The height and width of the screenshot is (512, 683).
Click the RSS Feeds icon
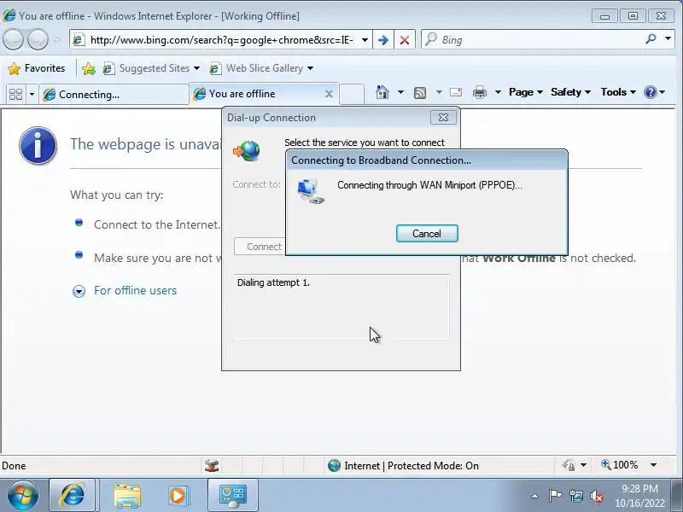[x=420, y=92]
